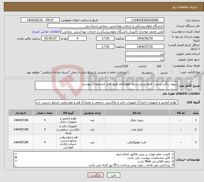Click the response deadline date 1404/06/30
Image resolution: width=204 pixels, height=182 pixels.
pos(144,38)
